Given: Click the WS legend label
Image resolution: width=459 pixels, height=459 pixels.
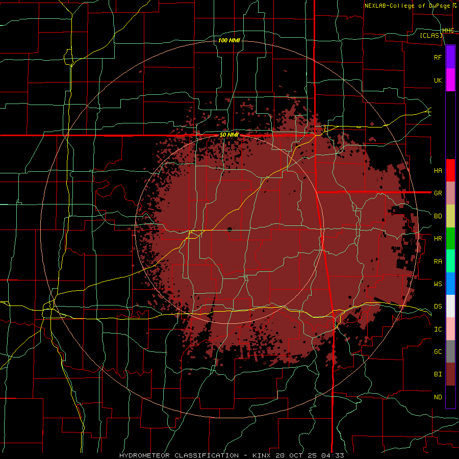Looking at the screenshot, I should 438,284.
